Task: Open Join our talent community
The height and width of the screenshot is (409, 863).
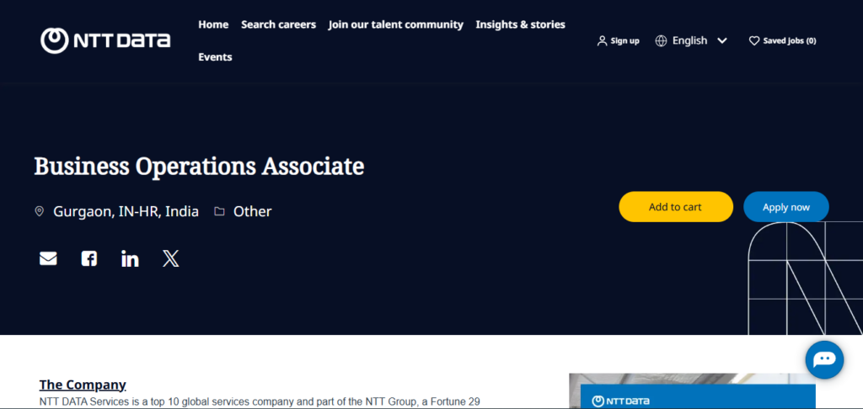Action: (x=396, y=24)
